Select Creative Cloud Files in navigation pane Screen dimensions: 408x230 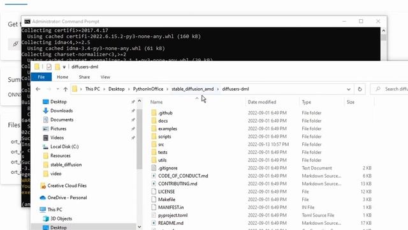point(67,186)
